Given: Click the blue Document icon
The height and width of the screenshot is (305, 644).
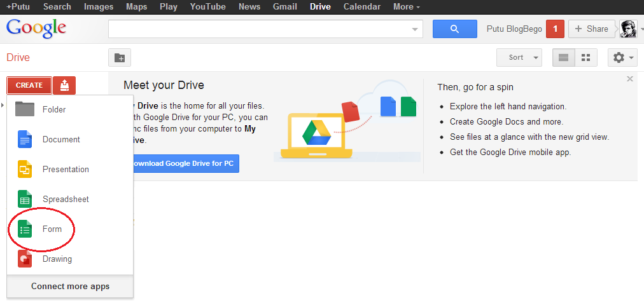Looking at the screenshot, I should 25,139.
